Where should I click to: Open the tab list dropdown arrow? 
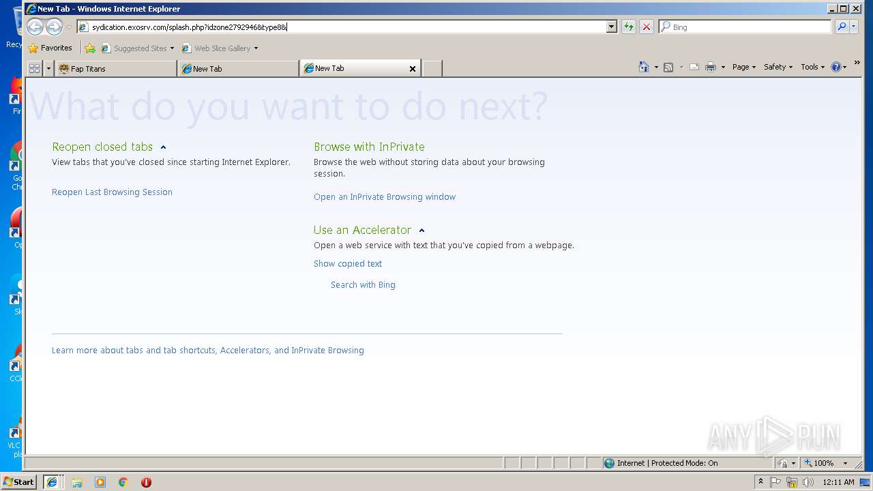48,68
